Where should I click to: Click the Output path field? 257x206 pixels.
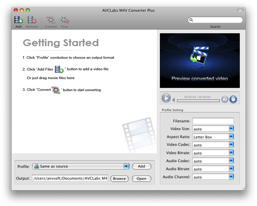[x=70, y=178]
